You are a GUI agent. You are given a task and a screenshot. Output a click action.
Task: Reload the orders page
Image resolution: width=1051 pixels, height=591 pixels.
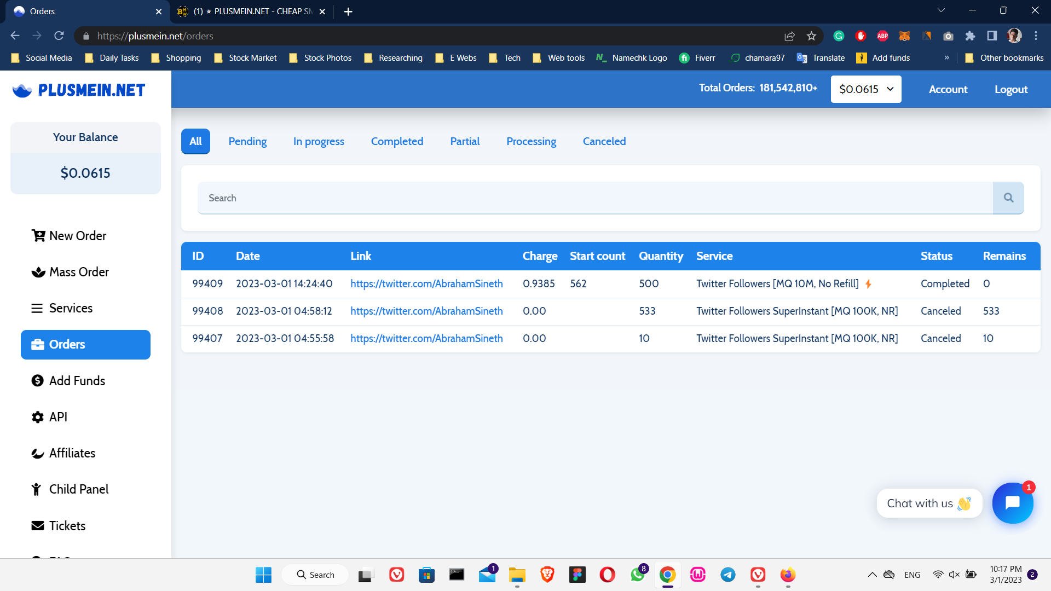[x=59, y=36]
